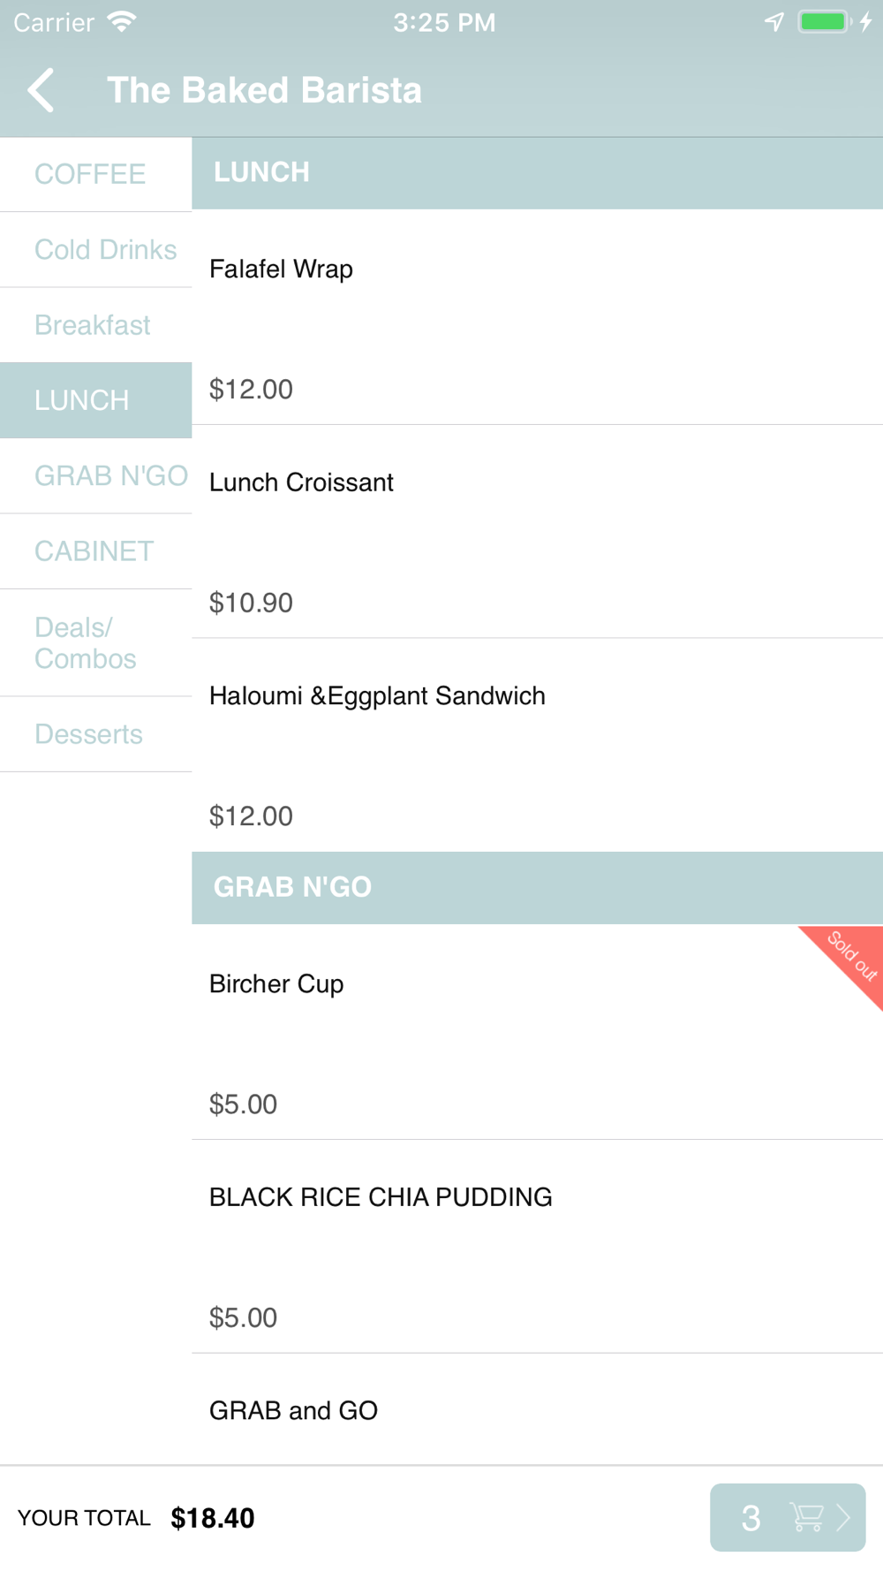Tap the Wi-Fi signal icon
Screen dimensions: 883x1571
(122, 22)
